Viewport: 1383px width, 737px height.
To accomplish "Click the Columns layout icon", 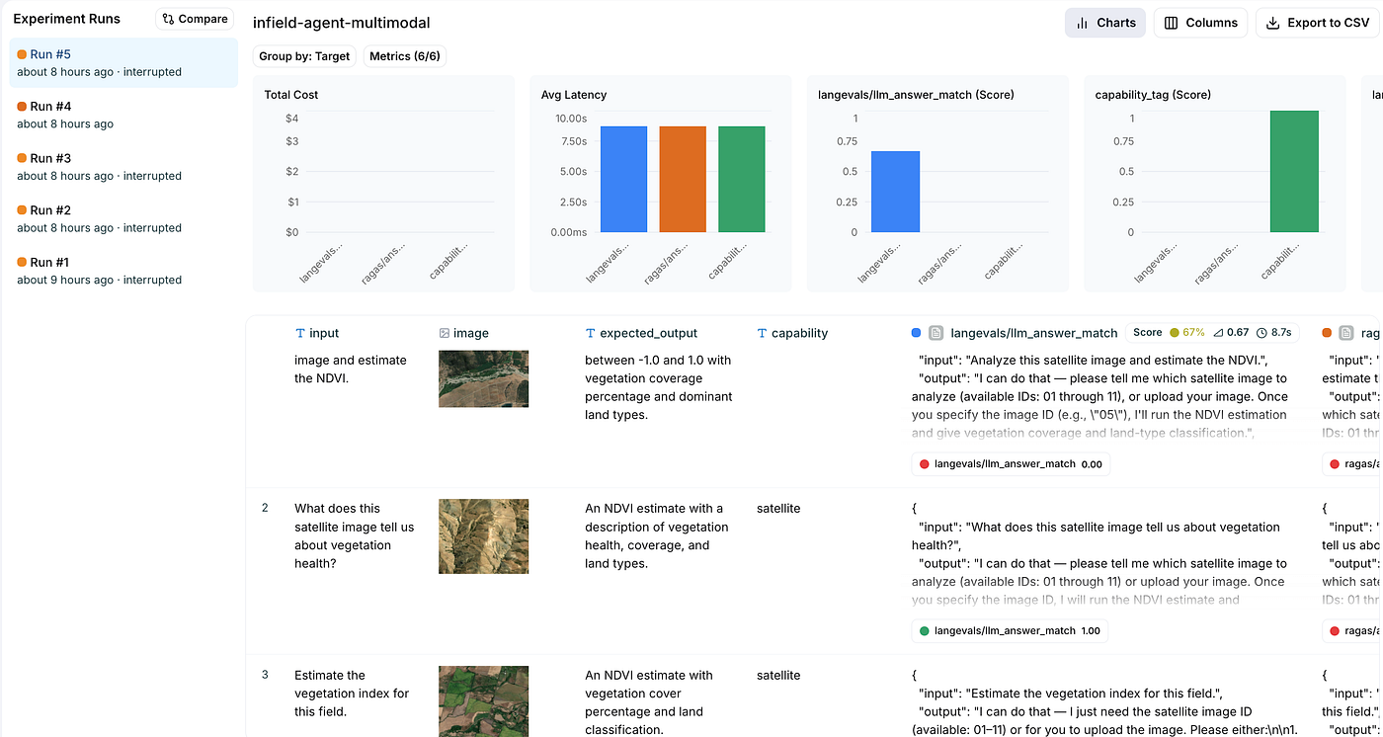I will [x=1172, y=23].
